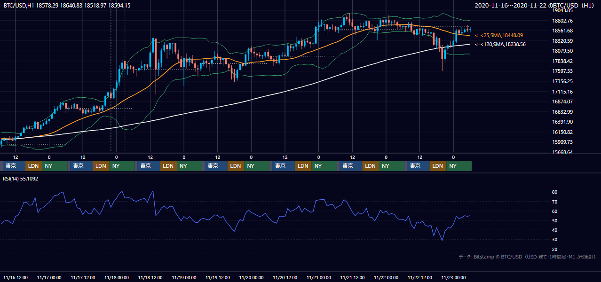Click the Bitstamp data source note
The height and width of the screenshot is (282, 601).
(527, 257)
